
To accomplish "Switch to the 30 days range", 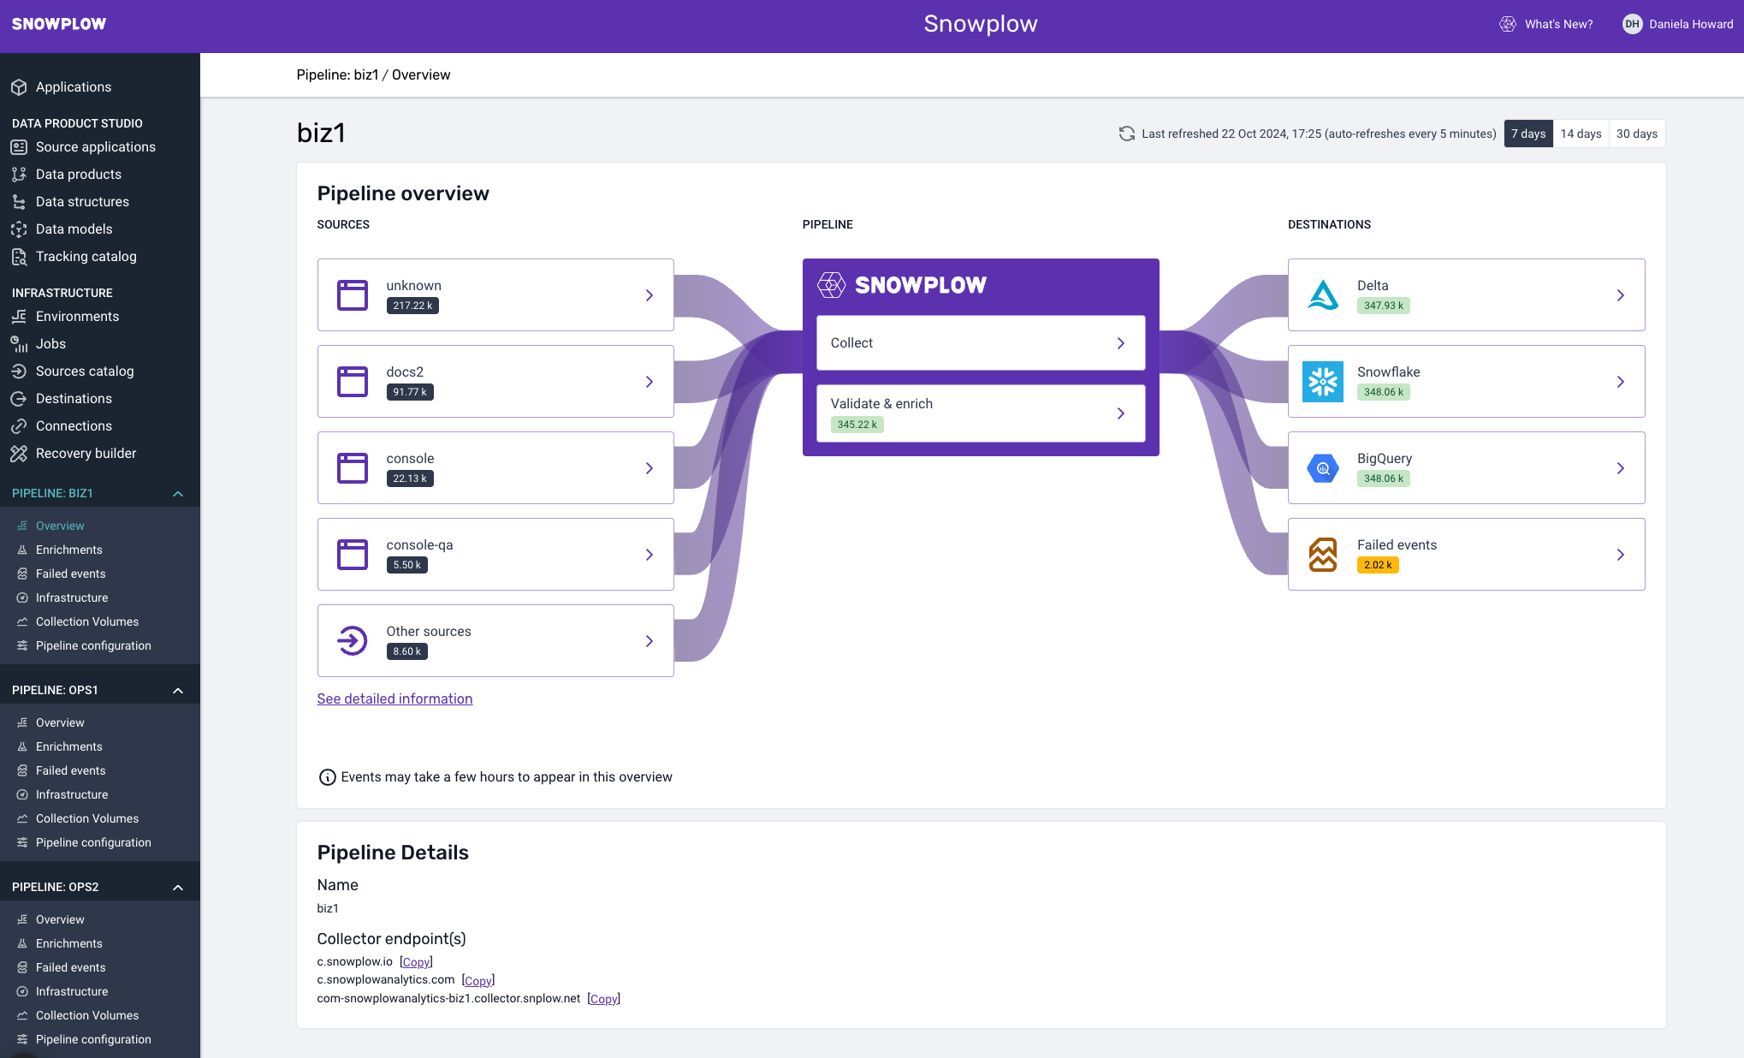I will pyautogui.click(x=1637, y=134).
